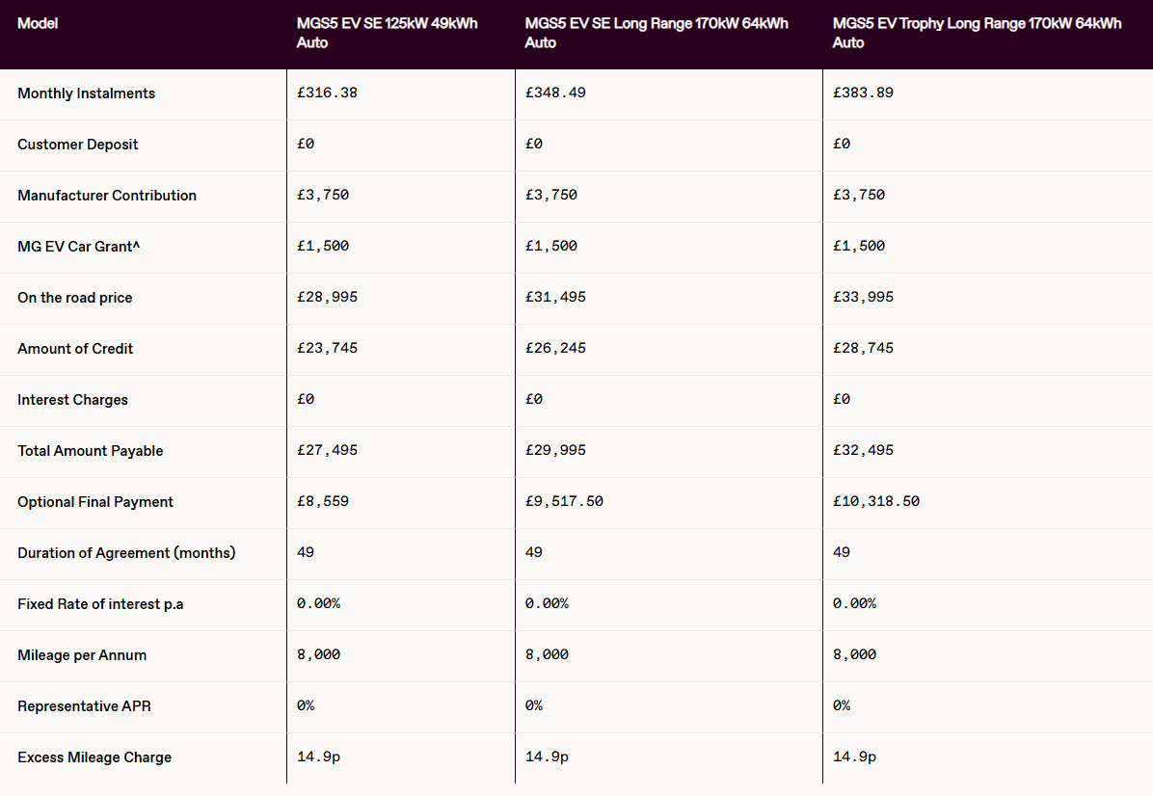Click Duration of Agreement (months) label
Screen dimensions: 1153x796
tap(126, 553)
